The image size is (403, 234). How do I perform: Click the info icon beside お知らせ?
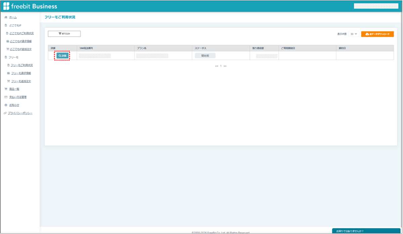[6, 105]
